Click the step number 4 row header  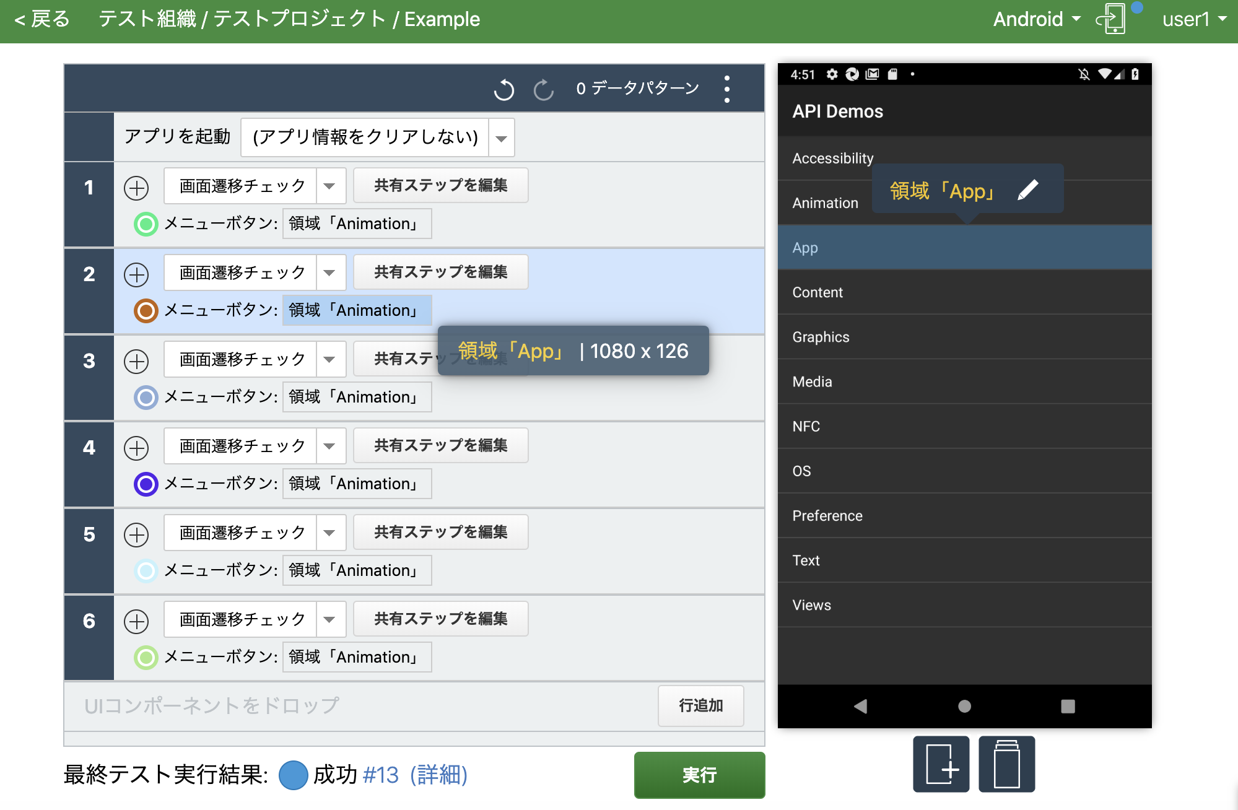click(89, 464)
